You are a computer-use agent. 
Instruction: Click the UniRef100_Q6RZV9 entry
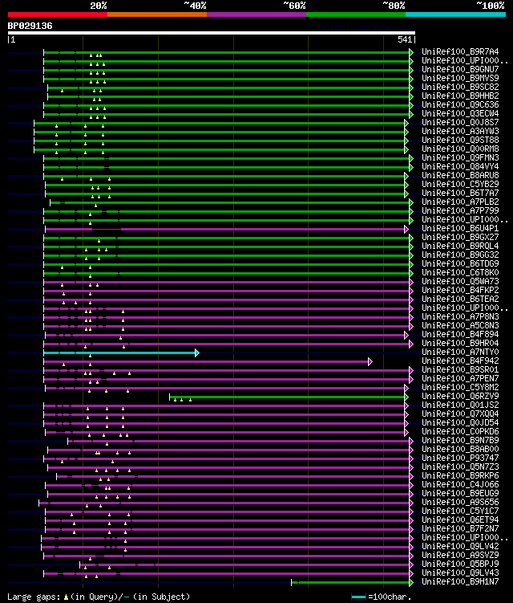tap(460, 397)
